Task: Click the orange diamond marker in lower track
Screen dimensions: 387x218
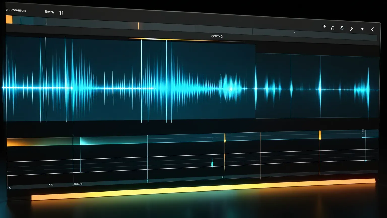Action: pyautogui.click(x=225, y=138)
